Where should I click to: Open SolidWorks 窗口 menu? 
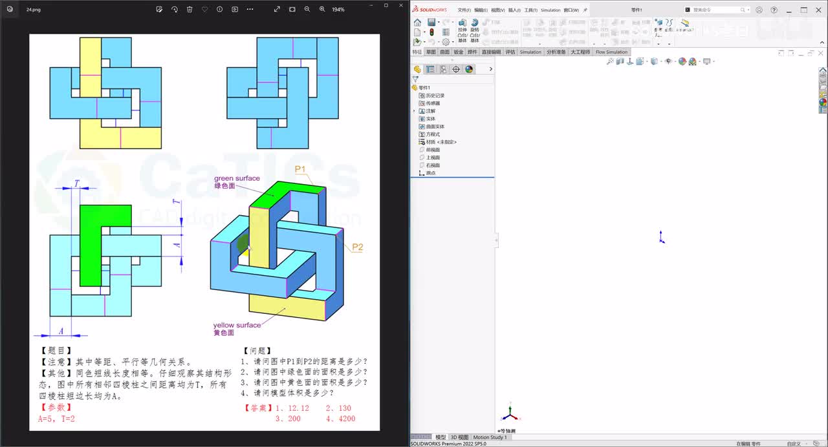[x=572, y=10]
